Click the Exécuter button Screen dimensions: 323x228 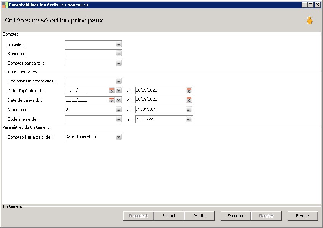[x=235, y=216]
